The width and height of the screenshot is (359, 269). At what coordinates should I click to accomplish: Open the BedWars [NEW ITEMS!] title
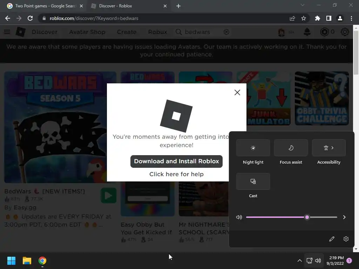tap(45, 191)
